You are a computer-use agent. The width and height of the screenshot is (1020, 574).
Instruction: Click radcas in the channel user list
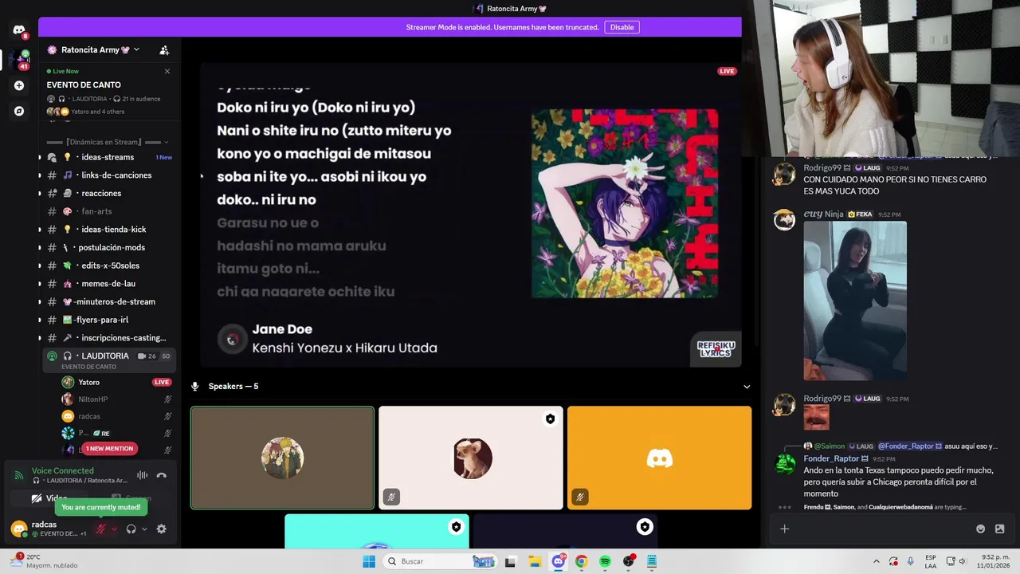[x=116, y=416]
